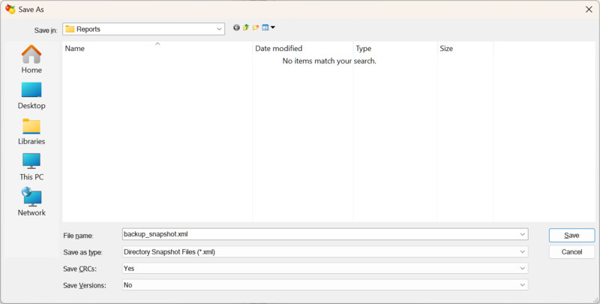
Task: Open Desktop in the places bar
Action: (x=31, y=96)
